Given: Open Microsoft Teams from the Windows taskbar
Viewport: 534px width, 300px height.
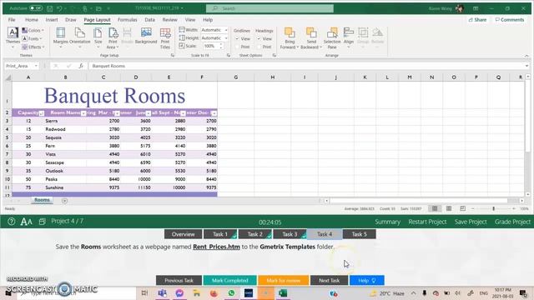Looking at the screenshot, I should [162, 292].
